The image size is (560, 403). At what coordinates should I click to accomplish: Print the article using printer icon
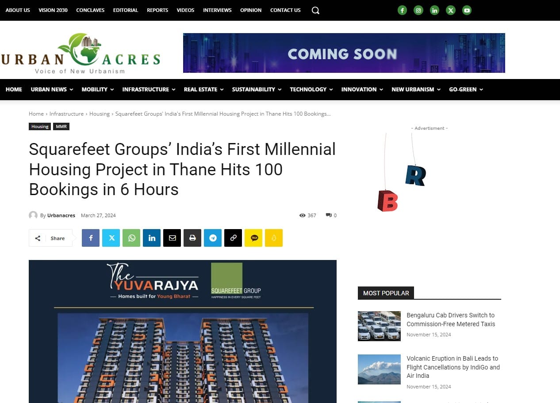coord(192,238)
